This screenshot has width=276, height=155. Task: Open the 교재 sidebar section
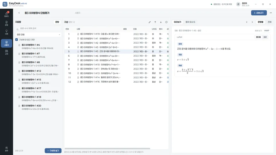point(7,52)
